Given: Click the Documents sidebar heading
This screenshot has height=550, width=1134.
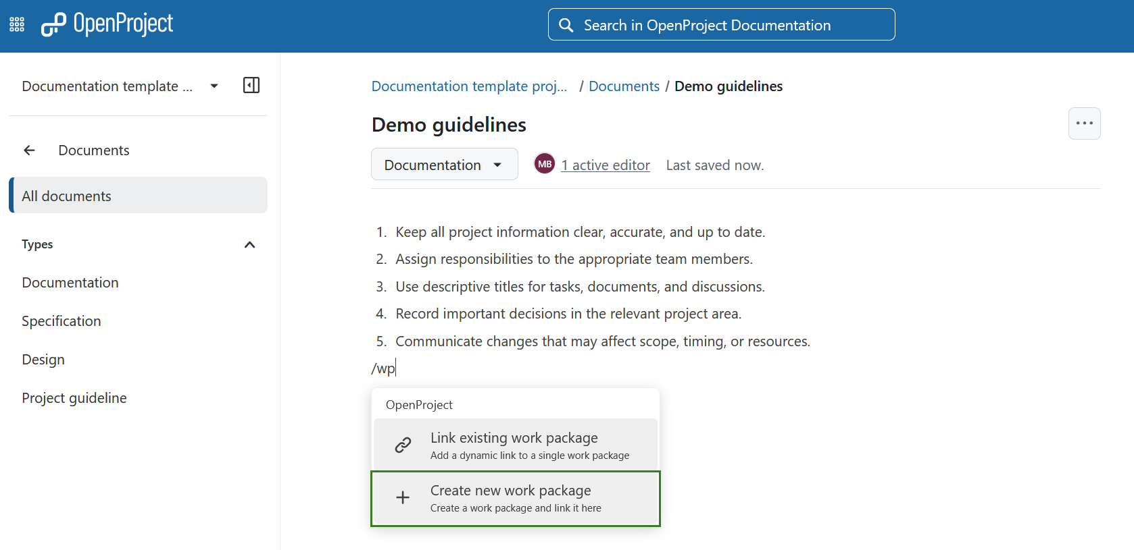Looking at the screenshot, I should 94,150.
